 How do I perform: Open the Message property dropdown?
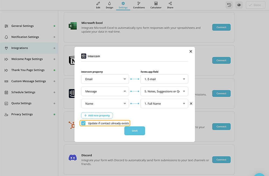tap(105, 91)
